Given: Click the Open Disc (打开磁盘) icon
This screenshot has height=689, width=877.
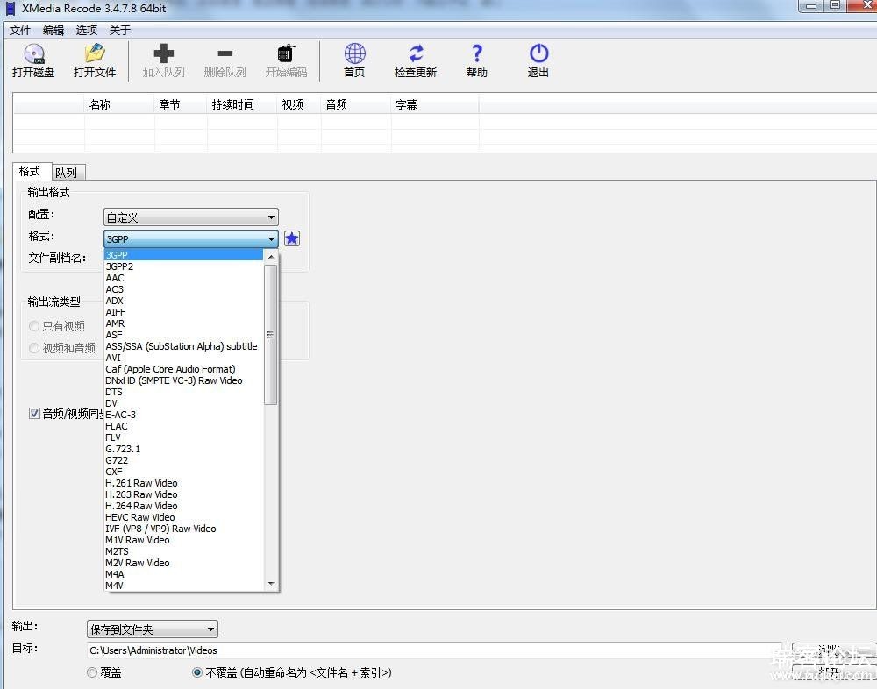Looking at the screenshot, I should (x=34, y=54).
